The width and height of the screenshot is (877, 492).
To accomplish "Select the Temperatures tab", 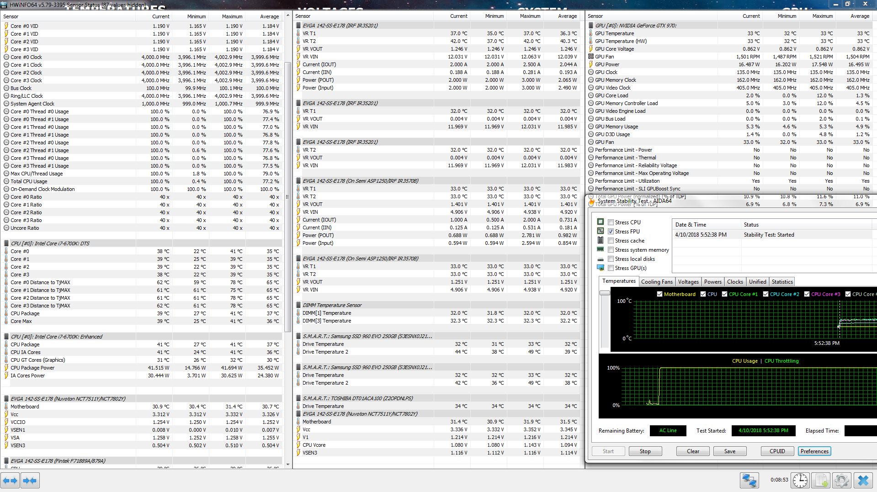I will (619, 281).
